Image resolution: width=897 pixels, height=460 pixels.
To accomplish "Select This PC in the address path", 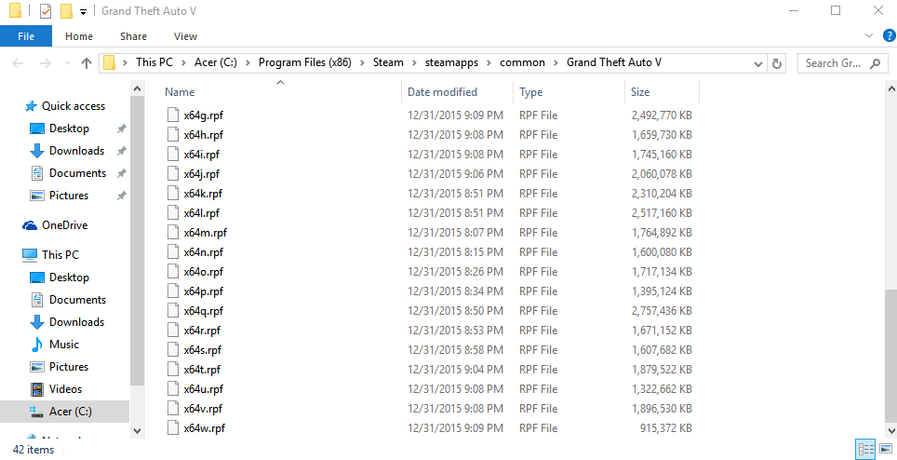I will (x=154, y=62).
